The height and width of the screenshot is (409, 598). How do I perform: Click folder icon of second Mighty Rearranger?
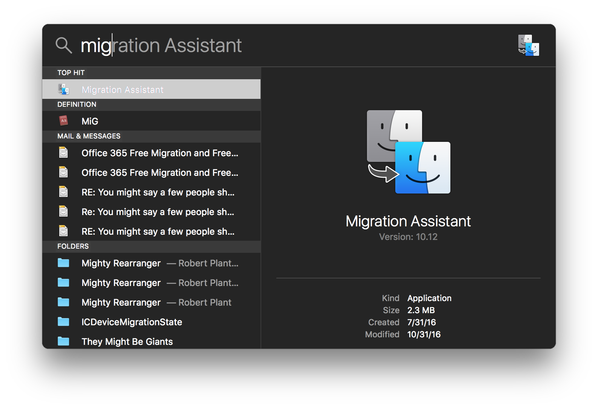[63, 282]
